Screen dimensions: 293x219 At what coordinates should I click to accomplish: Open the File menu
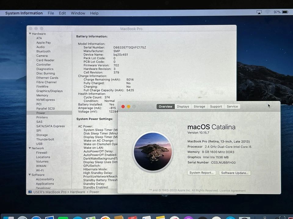[51, 13]
